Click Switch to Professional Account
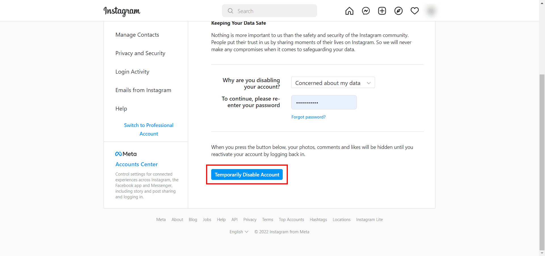 [x=149, y=129]
